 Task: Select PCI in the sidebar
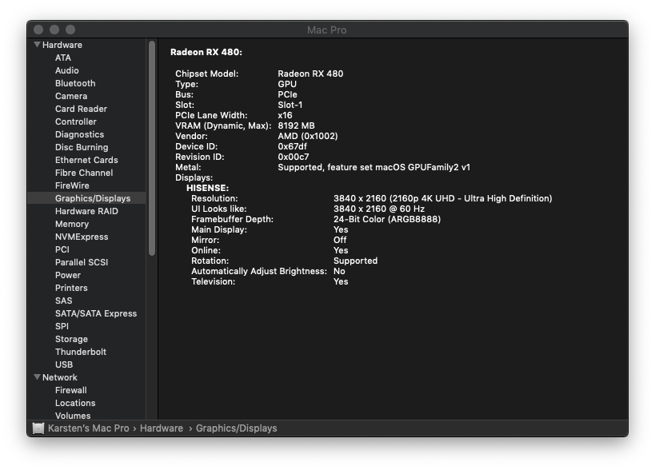click(x=62, y=249)
